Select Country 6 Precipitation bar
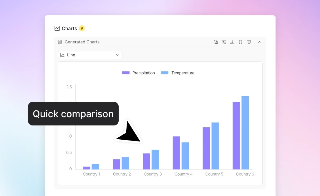 coord(236,136)
